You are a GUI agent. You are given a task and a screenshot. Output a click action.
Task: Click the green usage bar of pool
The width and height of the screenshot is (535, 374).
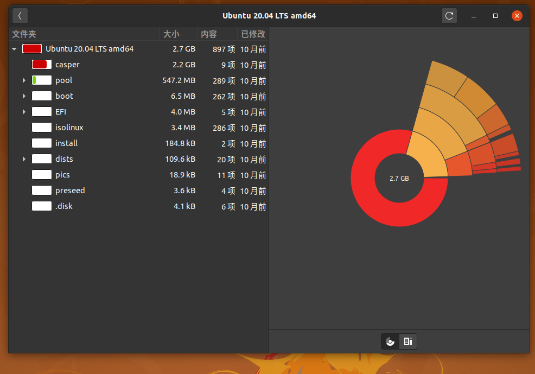pyautogui.click(x=34, y=80)
